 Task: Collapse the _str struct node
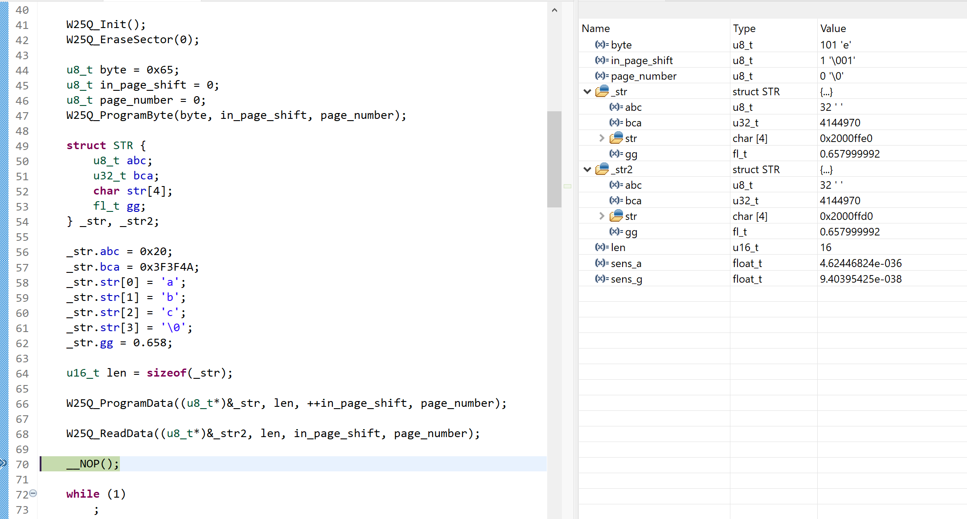587,91
